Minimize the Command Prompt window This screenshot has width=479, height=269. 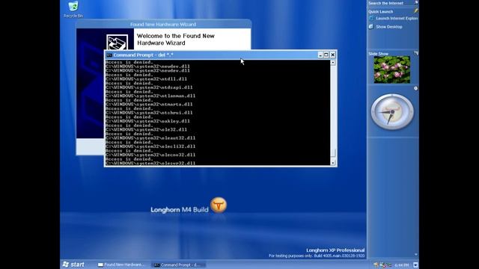[320, 55]
